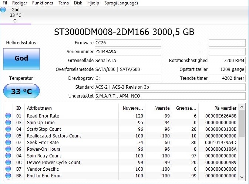Click the status orb beside End-to-End Error

[8, 176]
